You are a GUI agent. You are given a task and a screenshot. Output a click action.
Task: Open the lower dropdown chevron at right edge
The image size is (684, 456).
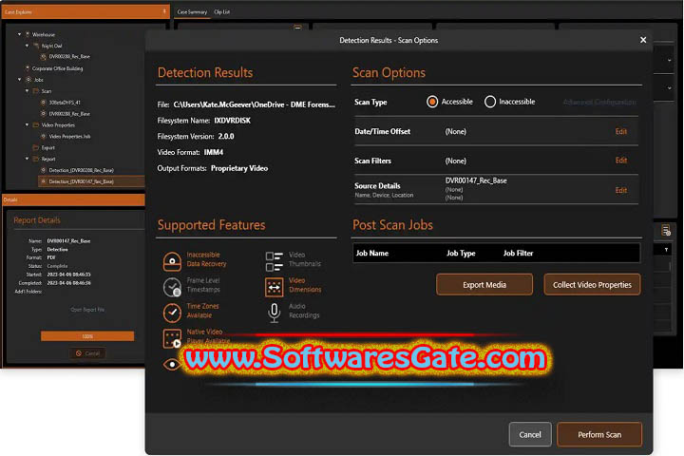[x=669, y=88]
